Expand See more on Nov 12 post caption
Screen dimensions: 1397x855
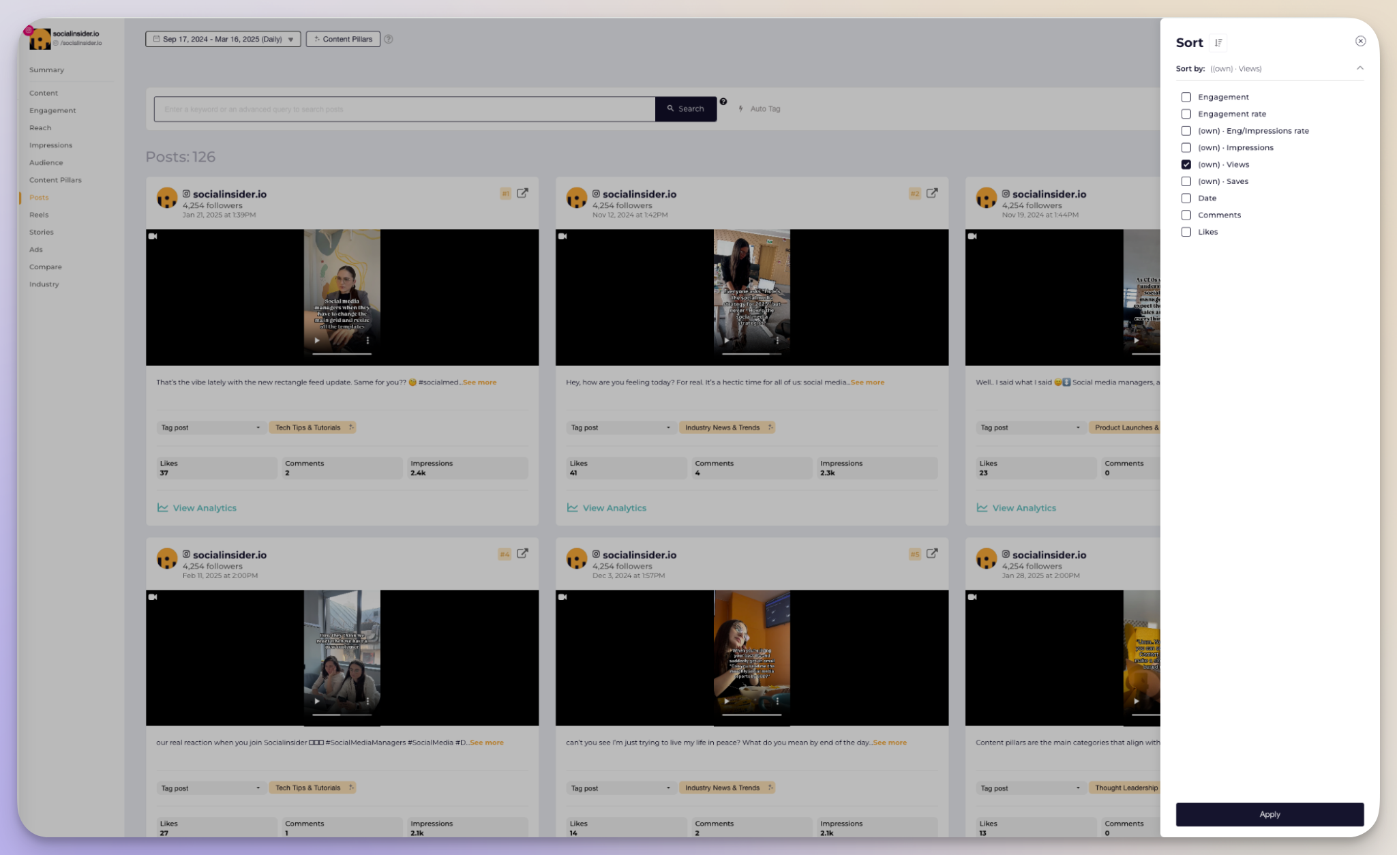coord(868,382)
